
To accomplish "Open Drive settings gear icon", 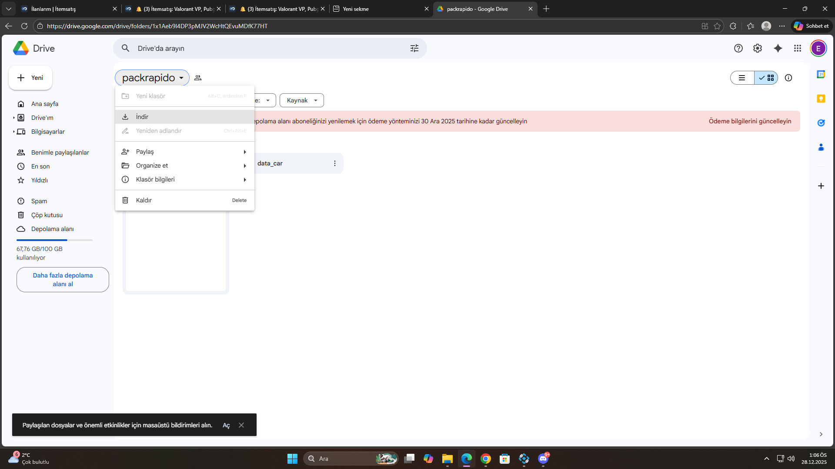I will [x=758, y=48].
